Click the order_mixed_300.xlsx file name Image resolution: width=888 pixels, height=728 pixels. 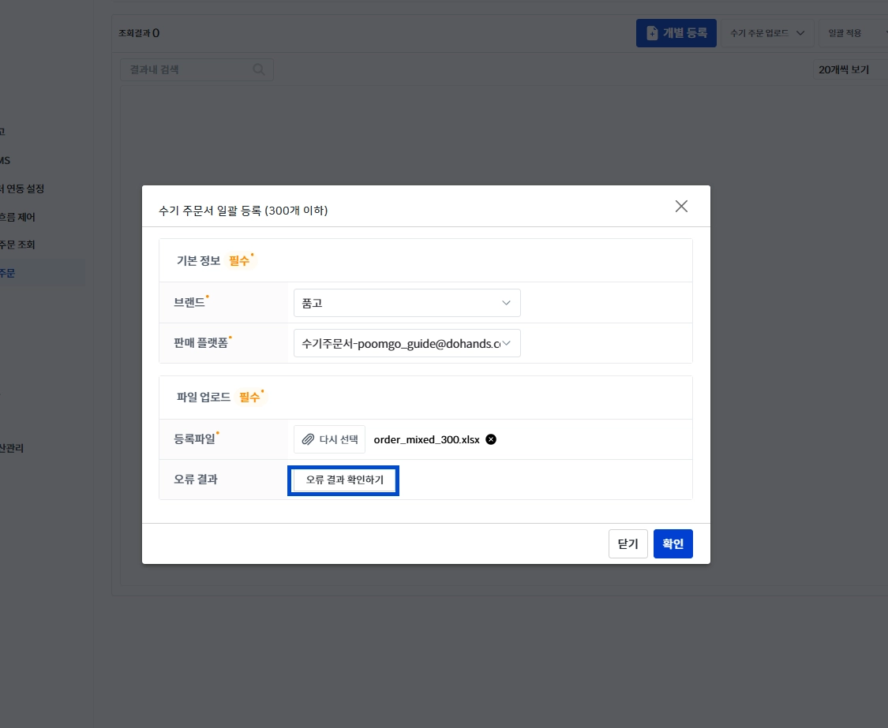pos(426,440)
